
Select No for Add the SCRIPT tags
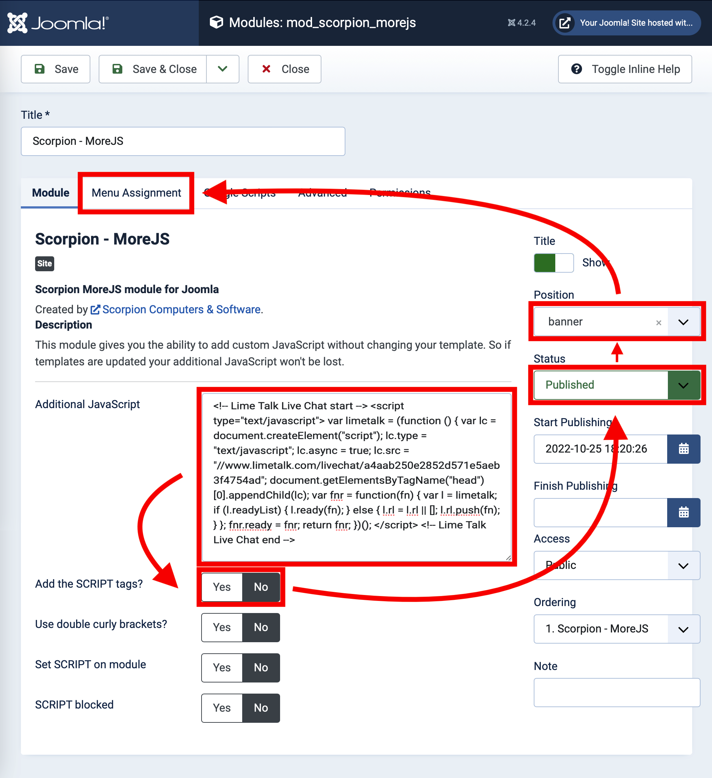261,587
